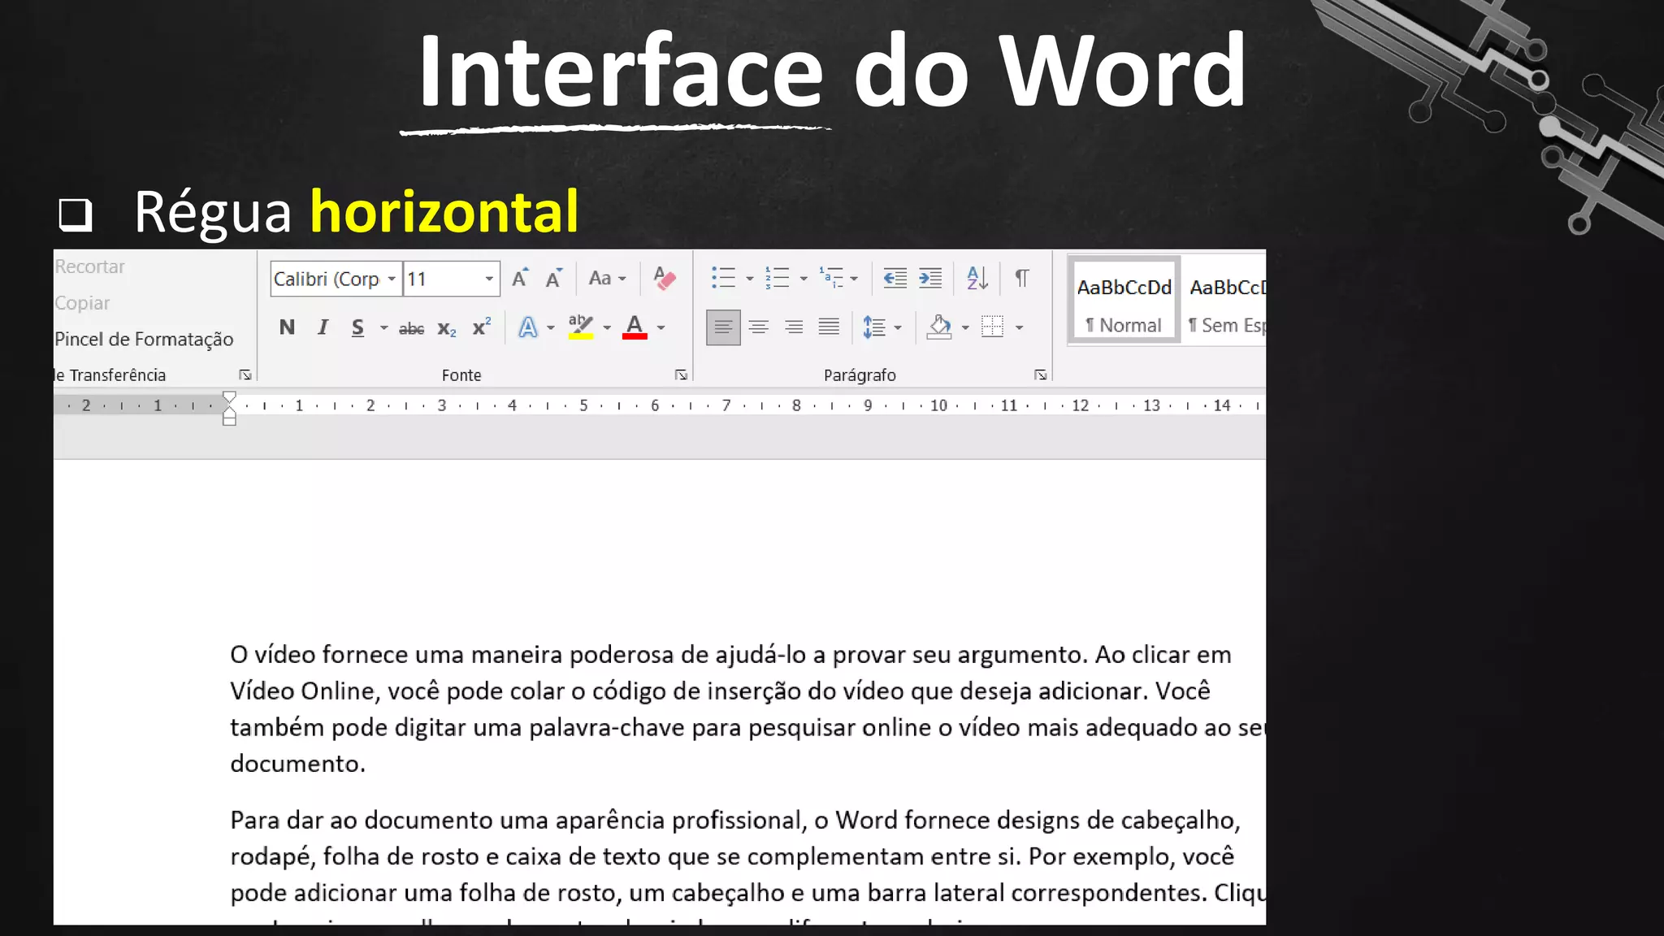
Task: Open Line and Paragraph Spacing icon
Action: [874, 327]
